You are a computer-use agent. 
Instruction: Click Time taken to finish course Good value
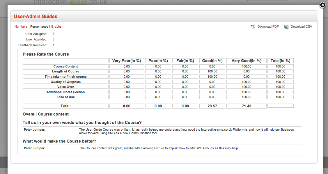tap(212, 77)
